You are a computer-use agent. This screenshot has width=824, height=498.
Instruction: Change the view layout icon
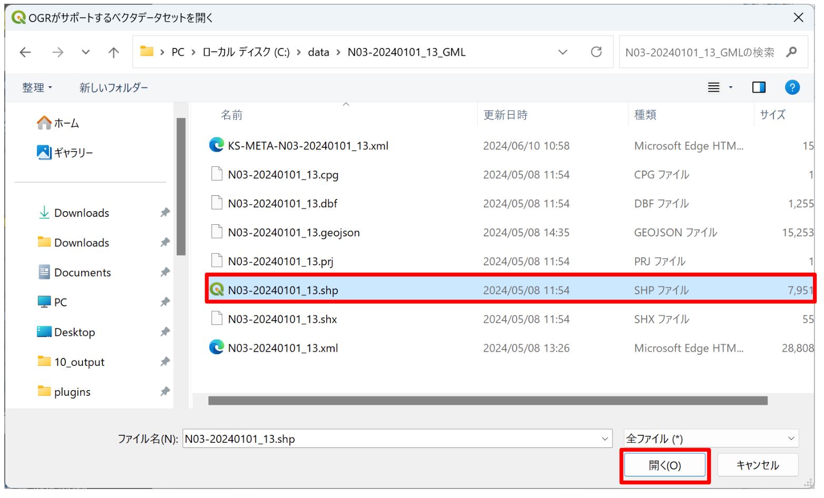tap(714, 87)
